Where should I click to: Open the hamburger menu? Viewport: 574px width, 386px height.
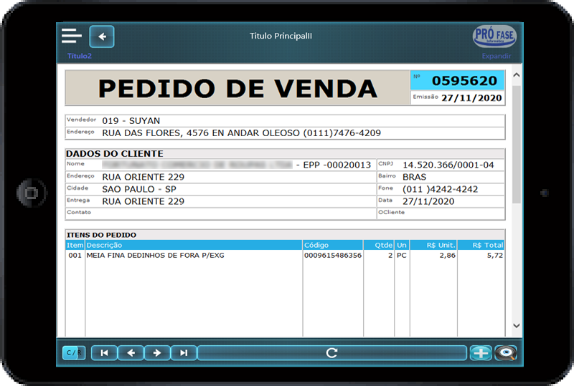click(71, 36)
